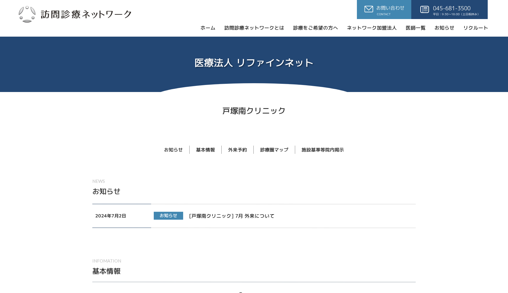Jump to the お知らせ section tab
This screenshot has height=293, width=508.
point(173,150)
